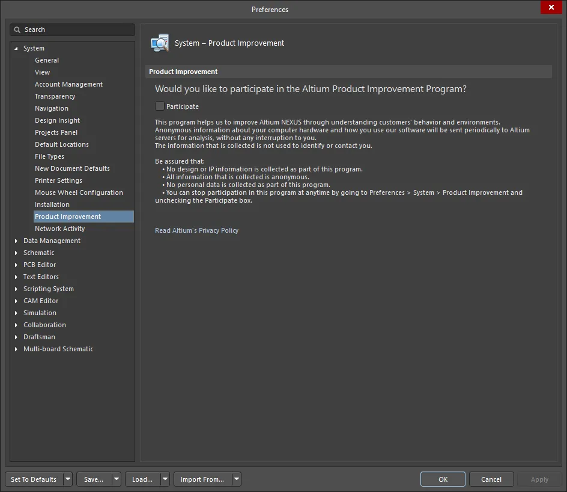The image size is (567, 492).
Task: Click the Product Improvement section header
Action: tap(348, 72)
